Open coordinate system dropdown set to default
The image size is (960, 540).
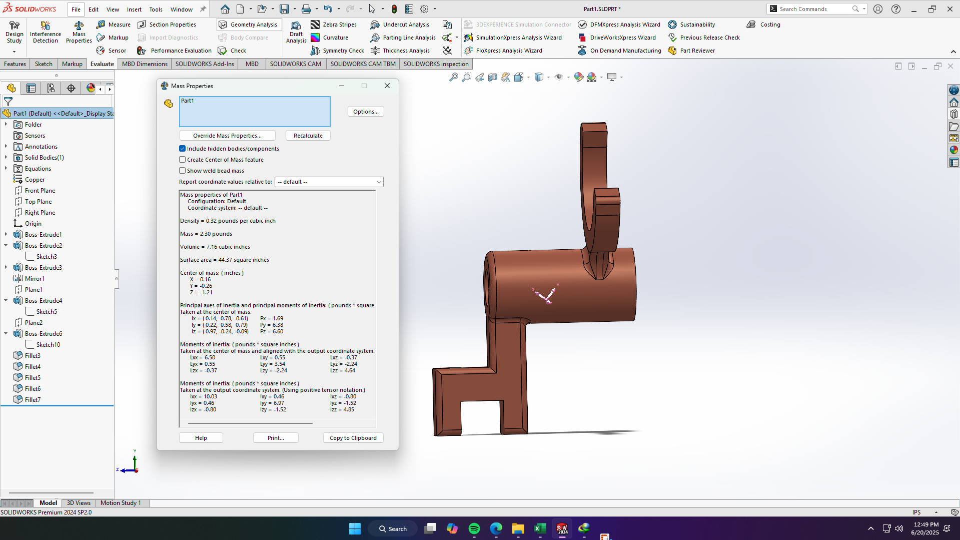pyautogui.click(x=329, y=182)
